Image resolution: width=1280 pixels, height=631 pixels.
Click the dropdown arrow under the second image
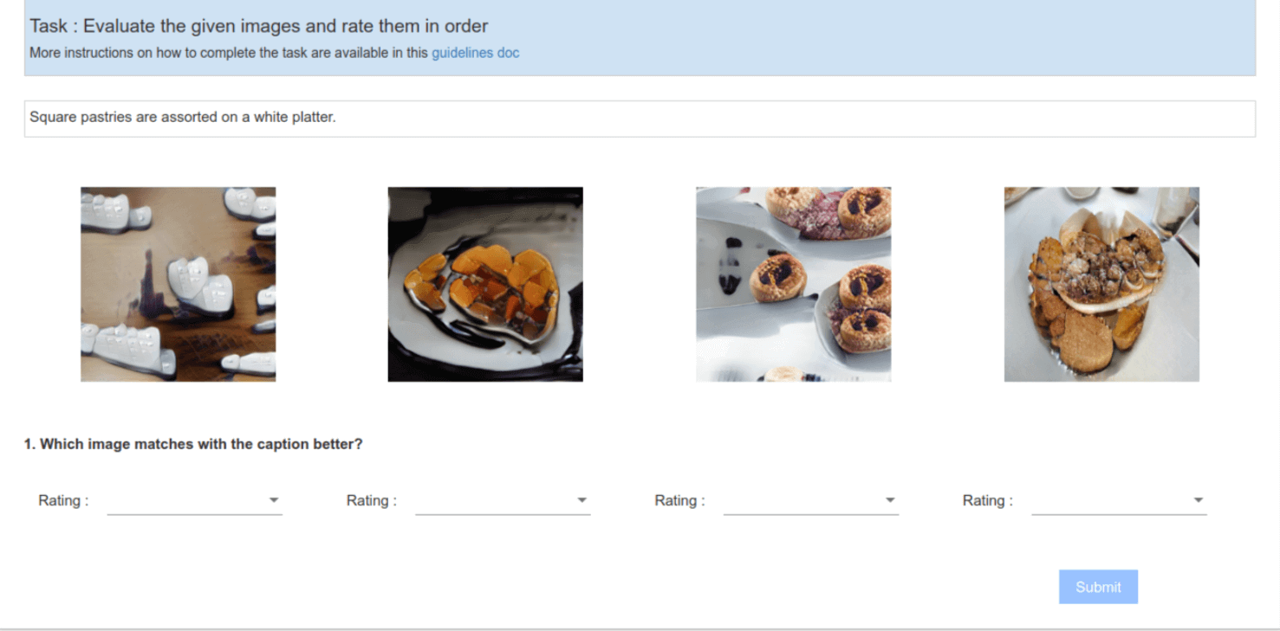click(582, 500)
